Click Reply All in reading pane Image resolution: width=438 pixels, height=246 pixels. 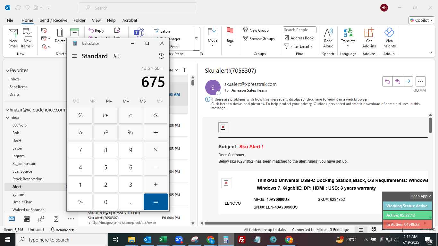398,81
